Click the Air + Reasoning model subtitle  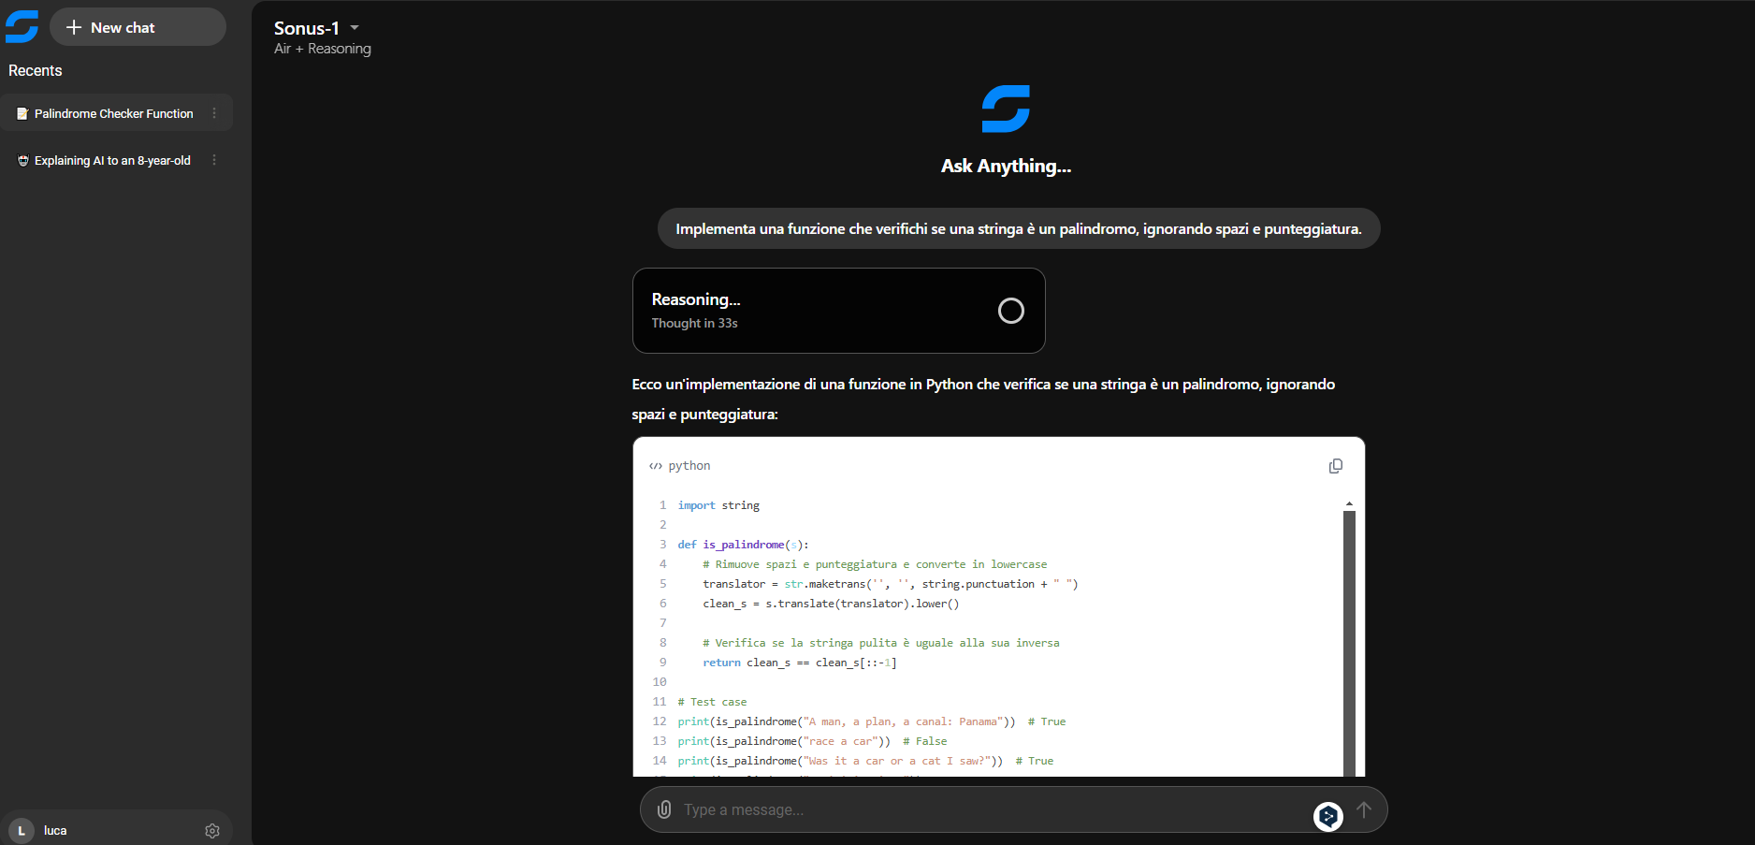(x=323, y=49)
